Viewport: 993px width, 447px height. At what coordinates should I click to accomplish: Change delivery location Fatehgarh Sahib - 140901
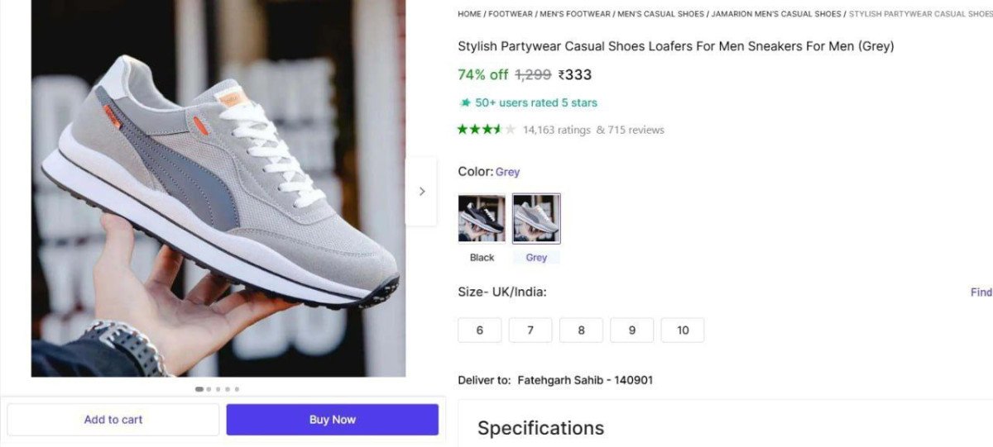pyautogui.click(x=585, y=380)
